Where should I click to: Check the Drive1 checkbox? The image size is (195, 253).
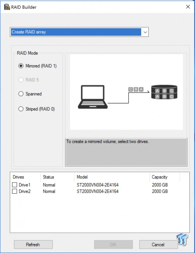pos(14,185)
